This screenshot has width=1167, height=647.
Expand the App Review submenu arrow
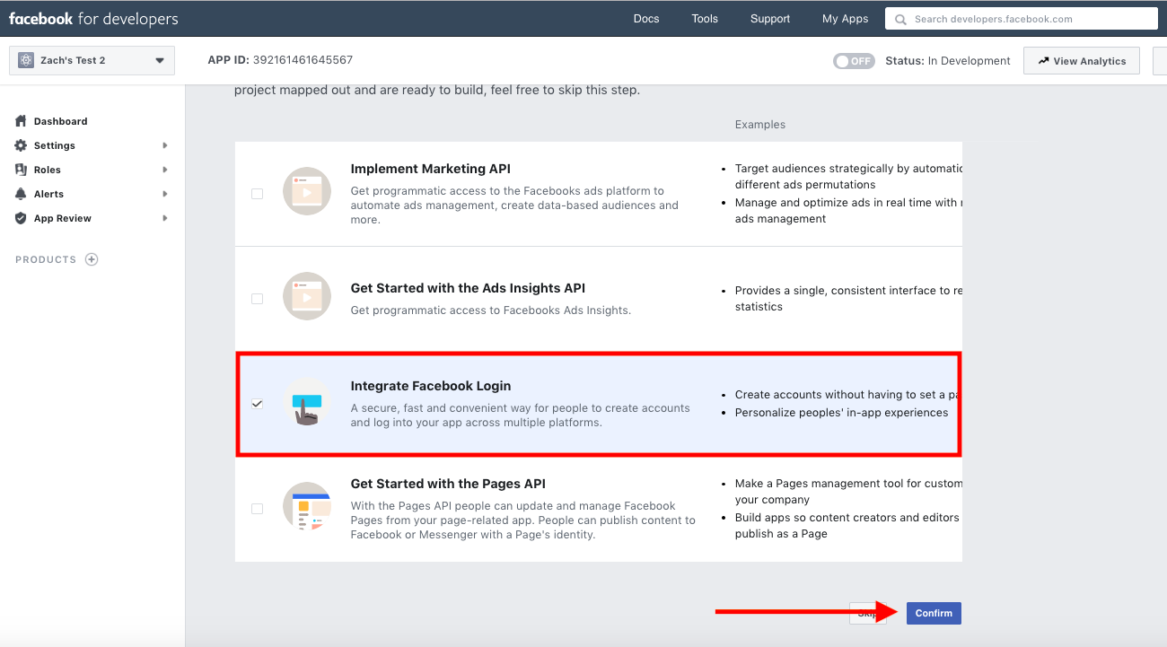(165, 218)
